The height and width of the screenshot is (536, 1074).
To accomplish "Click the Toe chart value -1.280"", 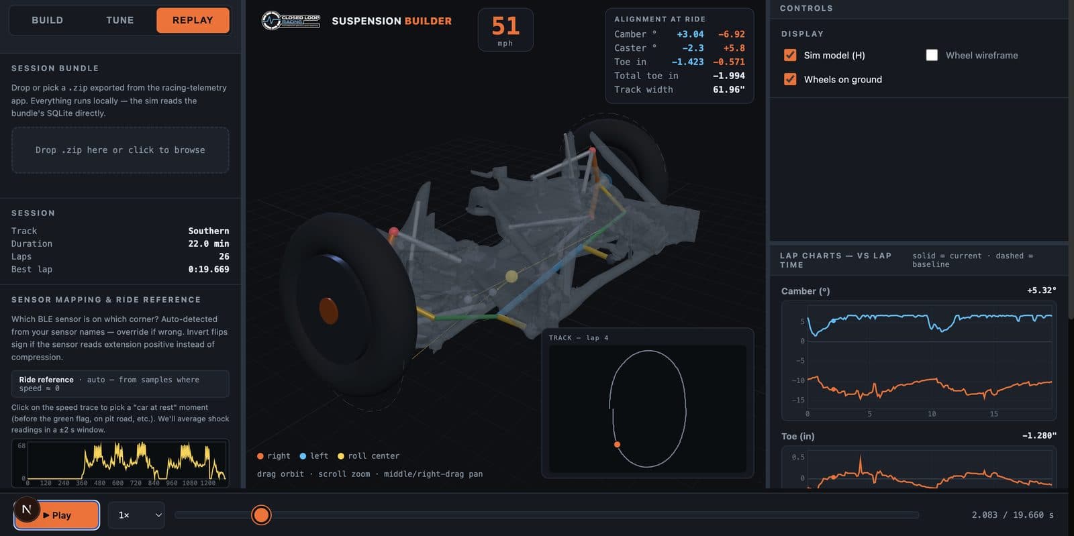I will [x=1039, y=435].
